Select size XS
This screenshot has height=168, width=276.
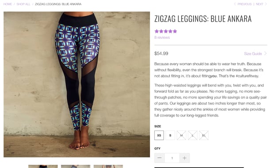[x=159, y=135]
